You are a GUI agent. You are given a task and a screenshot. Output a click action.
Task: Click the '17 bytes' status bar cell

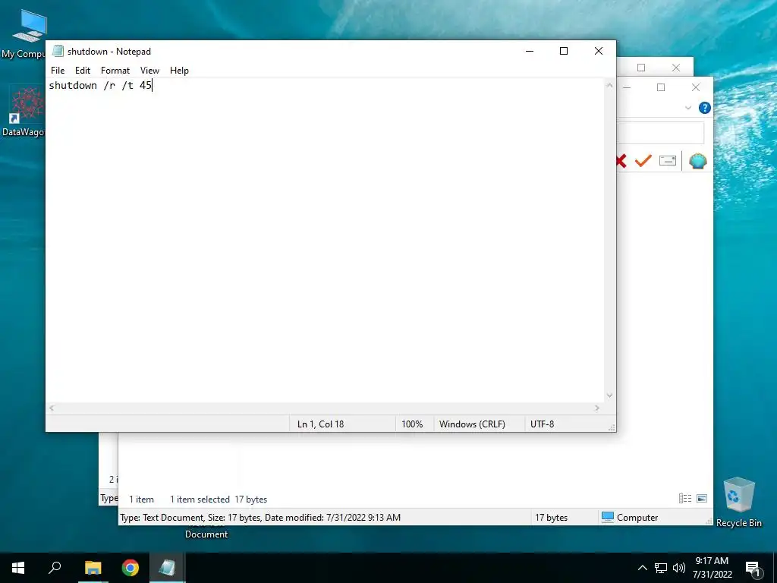551,518
